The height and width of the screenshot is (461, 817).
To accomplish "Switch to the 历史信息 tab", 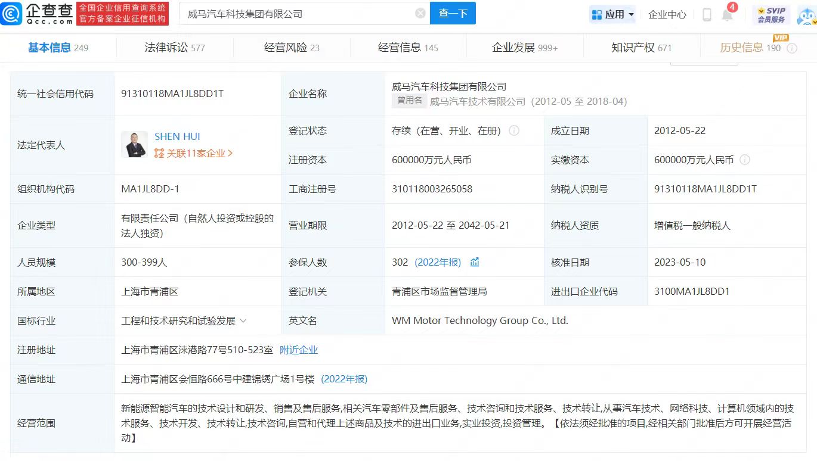I will point(750,48).
